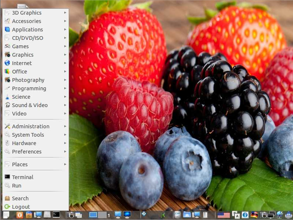Click the orange gear settings icon on taskbar
This screenshot has height=220, width=293.
pos(20,215)
